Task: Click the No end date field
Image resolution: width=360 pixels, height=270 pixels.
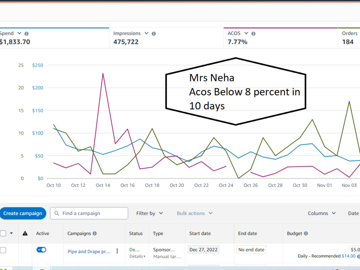Action: point(251,249)
